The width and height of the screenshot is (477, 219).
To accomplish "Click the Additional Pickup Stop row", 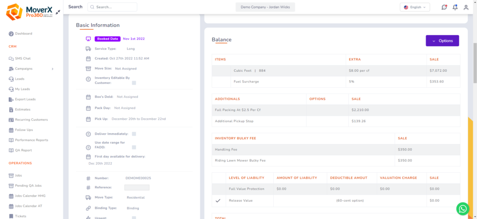I will tap(336, 121).
